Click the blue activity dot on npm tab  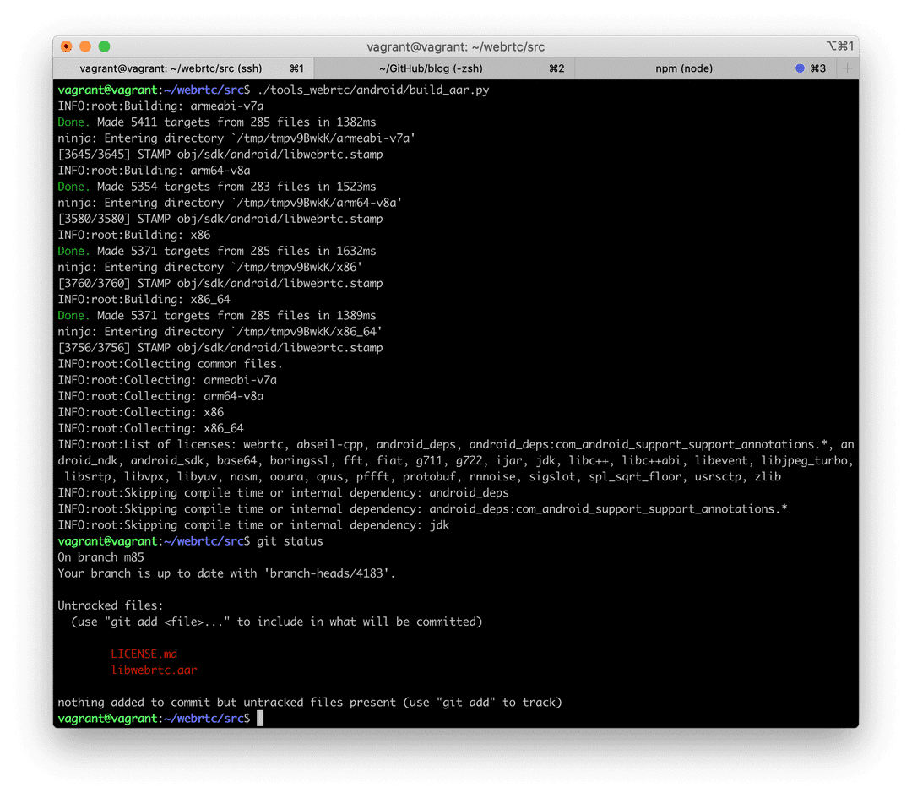pyautogui.click(x=800, y=68)
